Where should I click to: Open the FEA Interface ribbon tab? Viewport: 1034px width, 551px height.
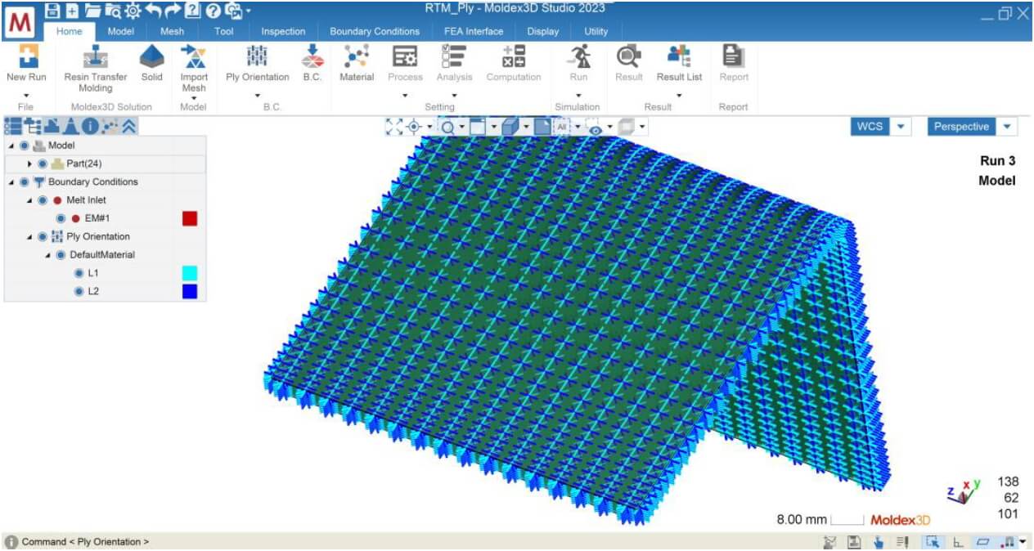point(474,32)
